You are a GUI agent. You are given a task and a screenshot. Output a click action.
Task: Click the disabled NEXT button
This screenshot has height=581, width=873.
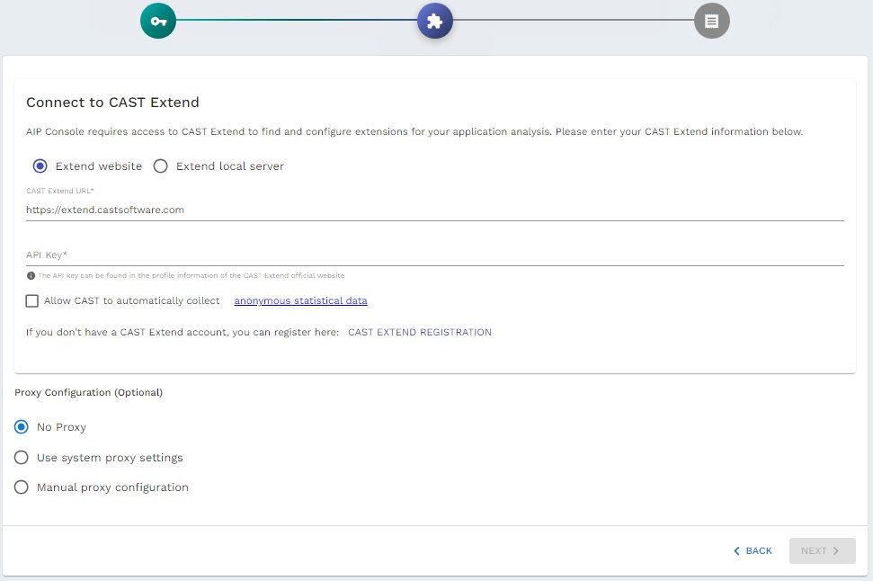click(x=821, y=550)
